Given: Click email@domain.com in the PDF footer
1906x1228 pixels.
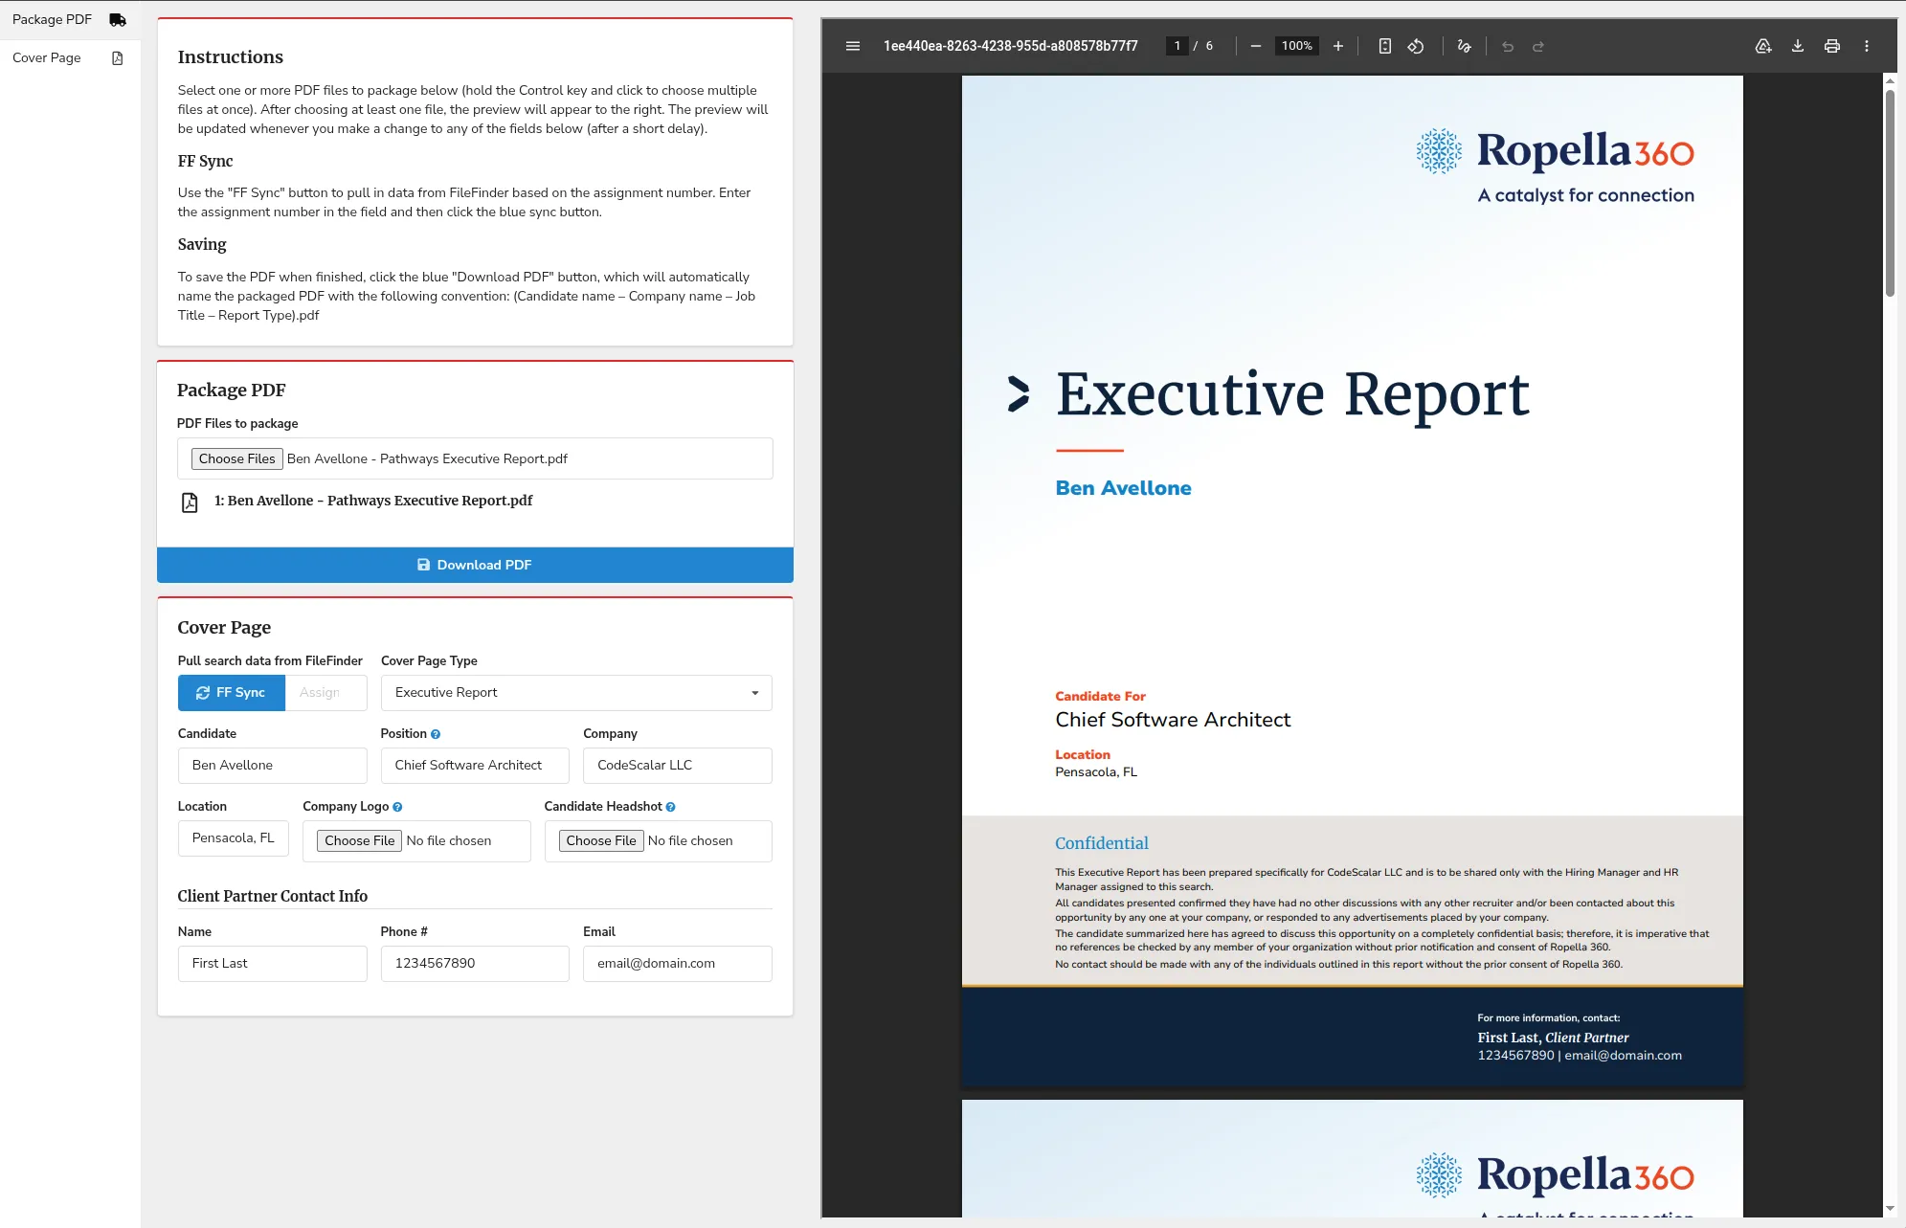Looking at the screenshot, I should [x=1623, y=1056].
